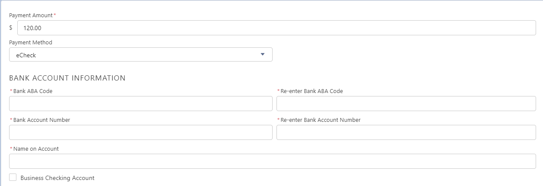Click the dollar sign before the amount
Viewport: 543px width, 186px height.
pyautogui.click(x=11, y=28)
